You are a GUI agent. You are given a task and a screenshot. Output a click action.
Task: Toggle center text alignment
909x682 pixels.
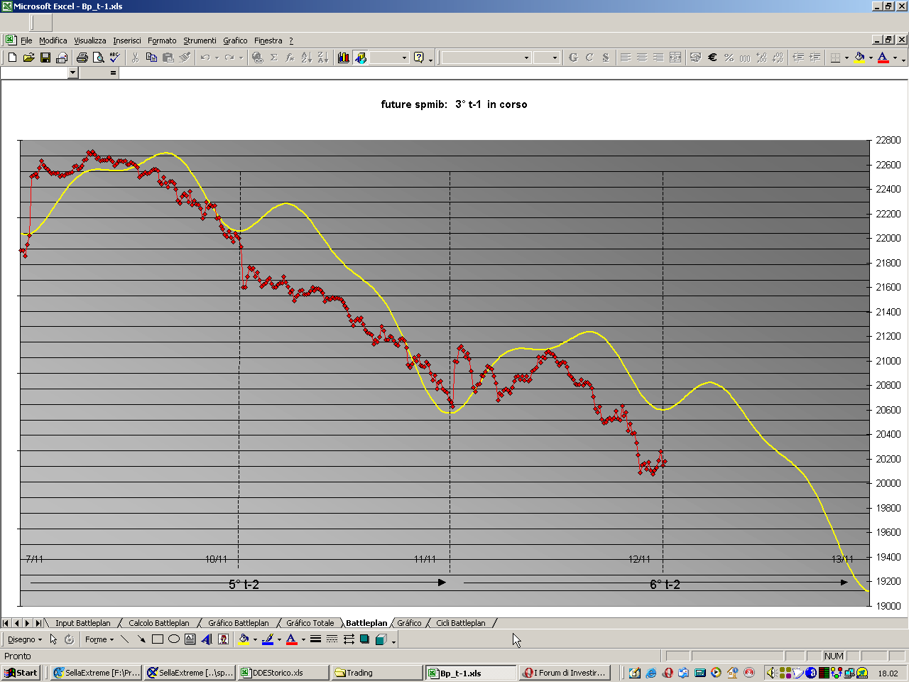[x=642, y=58]
